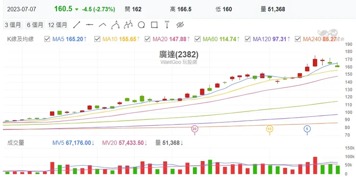Select the horizontal line drawing tool
Viewport: 356px width, 177px height.
[x=89, y=25]
